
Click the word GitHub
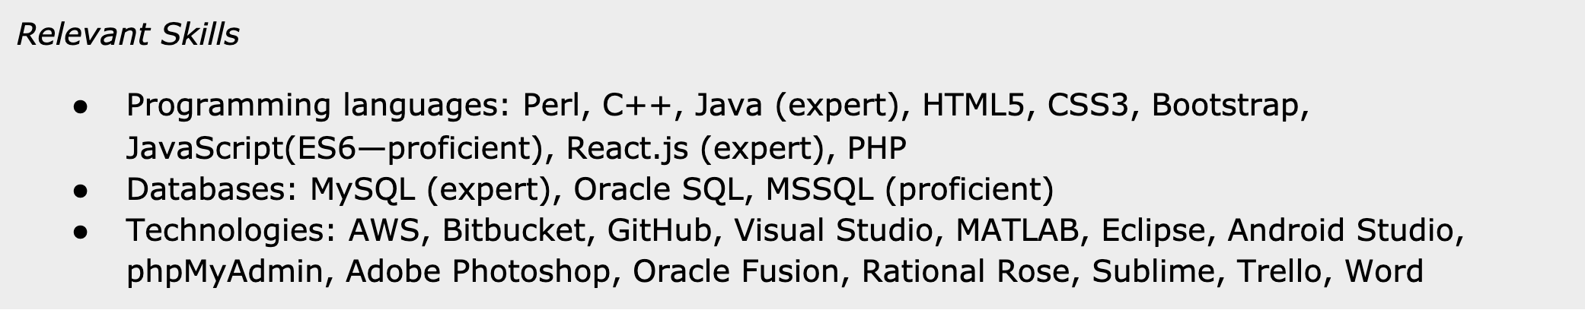coord(659,230)
